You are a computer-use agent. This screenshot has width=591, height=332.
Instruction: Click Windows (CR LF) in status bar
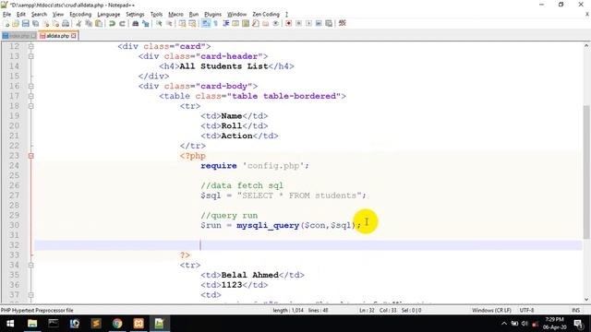tap(491, 310)
